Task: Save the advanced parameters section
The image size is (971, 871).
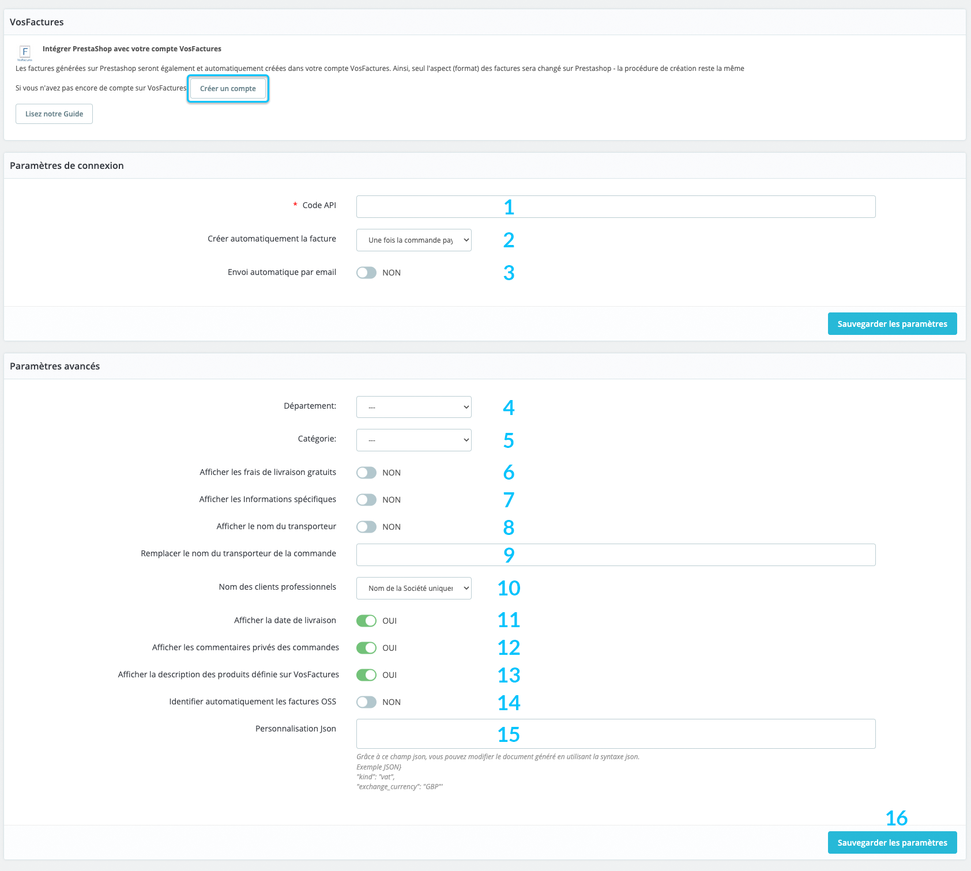Action: pos(892,843)
